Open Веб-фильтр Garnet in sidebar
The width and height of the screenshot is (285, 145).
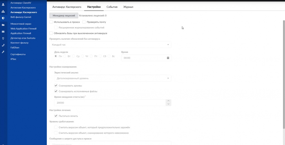21,17
